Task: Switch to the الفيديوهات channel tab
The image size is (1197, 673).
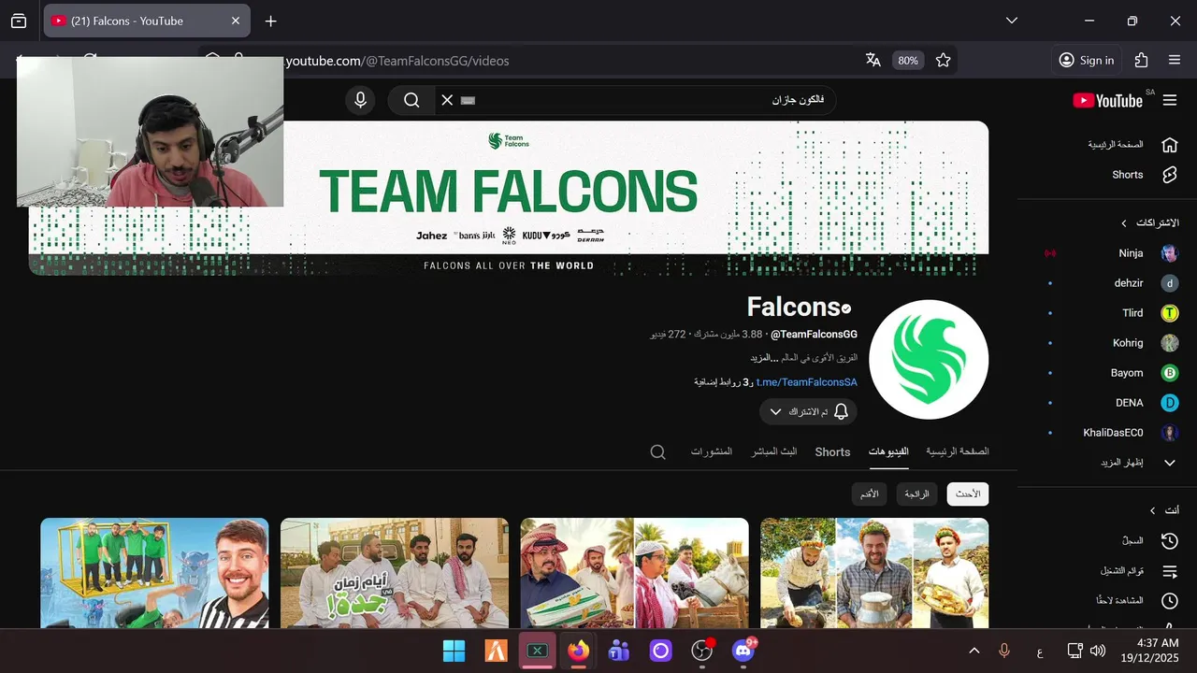Action: [x=888, y=451]
